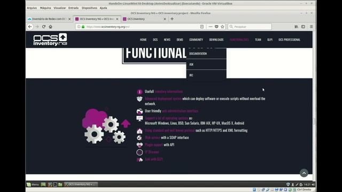Click the heart icon beside Plugin support
The height and width of the screenshot is (192, 342).
click(x=139, y=145)
